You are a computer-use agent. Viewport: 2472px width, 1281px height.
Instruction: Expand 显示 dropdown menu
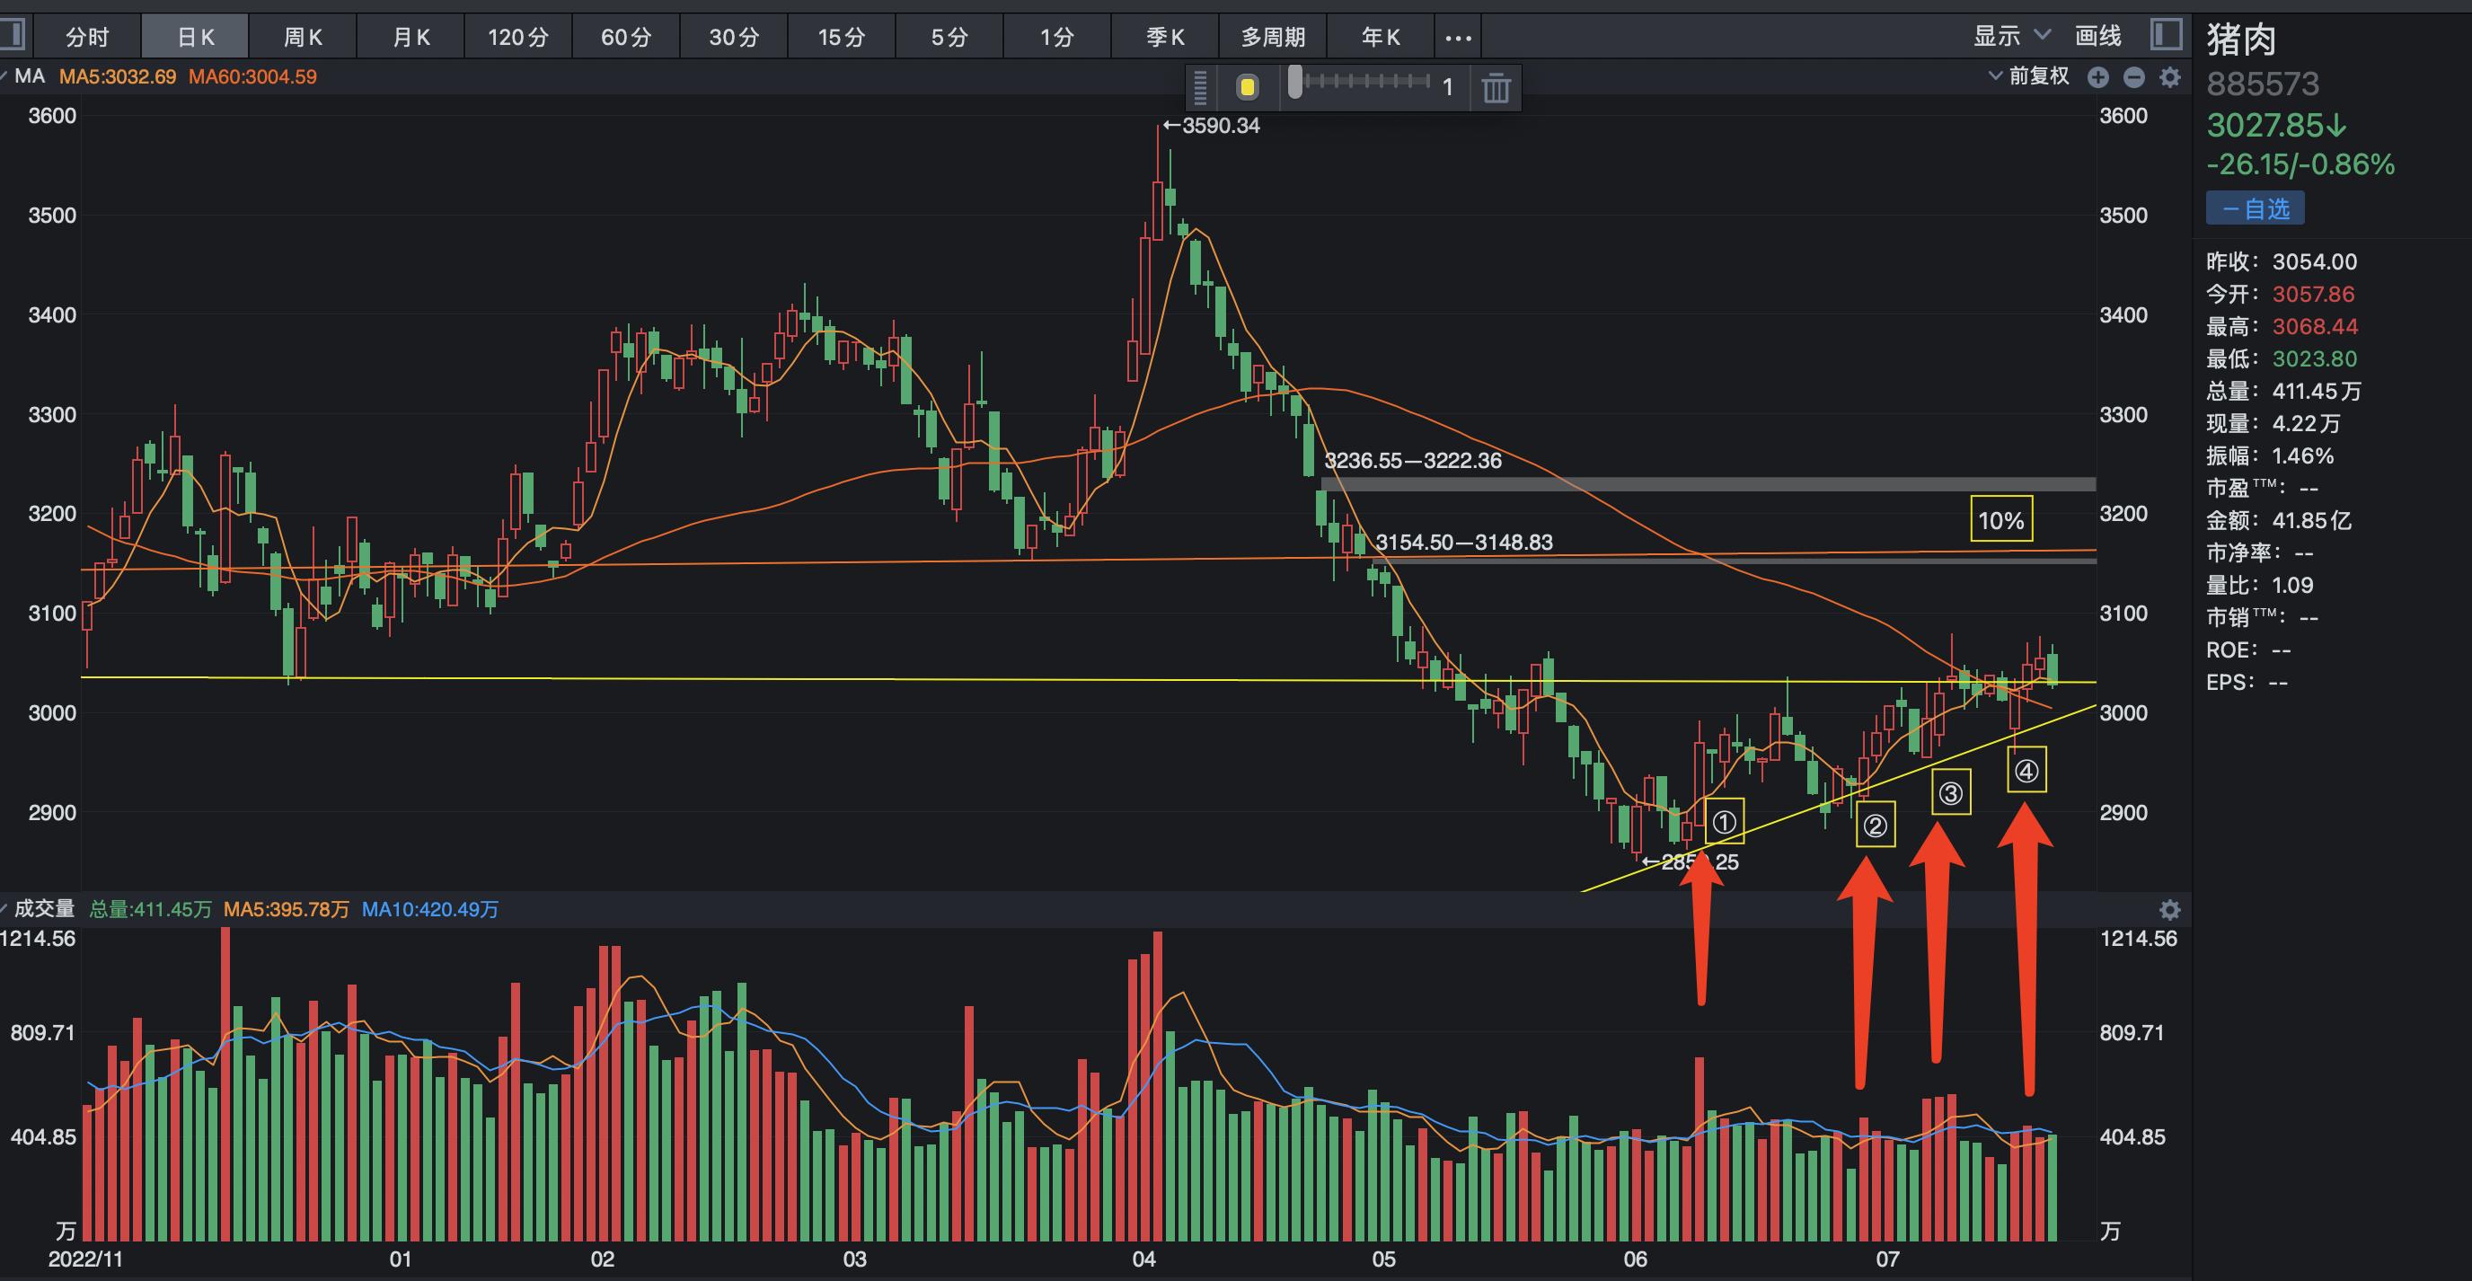(2011, 37)
